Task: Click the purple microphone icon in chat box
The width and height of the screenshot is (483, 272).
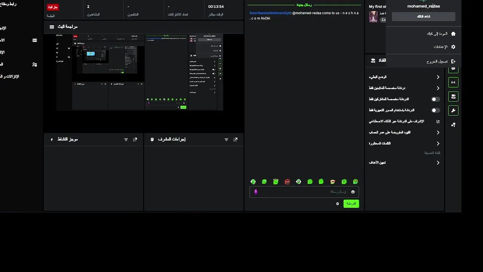Action: (255, 192)
